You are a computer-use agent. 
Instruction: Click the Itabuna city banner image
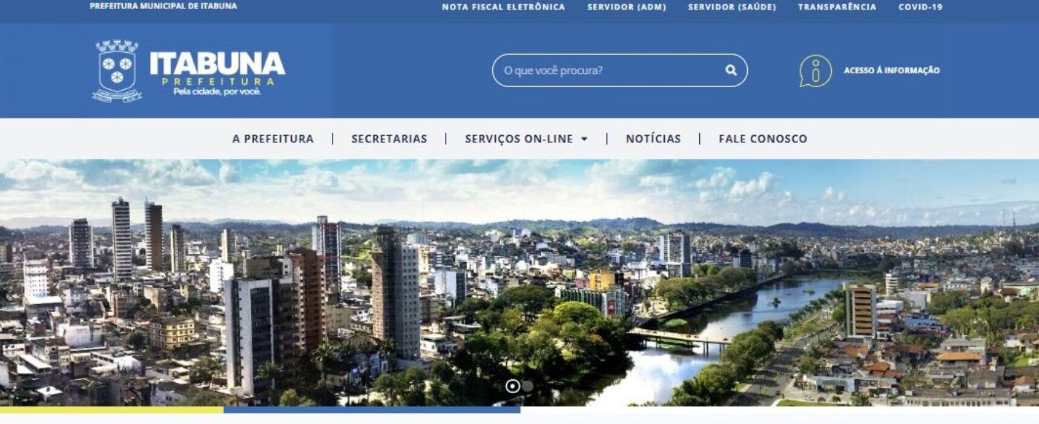(519, 282)
